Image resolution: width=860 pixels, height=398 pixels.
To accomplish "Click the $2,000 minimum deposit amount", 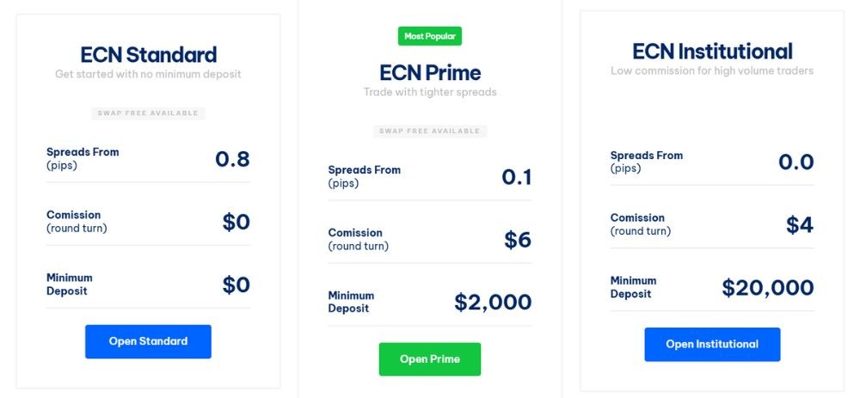I will (493, 303).
